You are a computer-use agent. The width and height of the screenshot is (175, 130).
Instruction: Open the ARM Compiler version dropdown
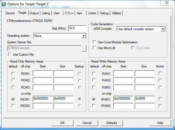coord(163,29)
